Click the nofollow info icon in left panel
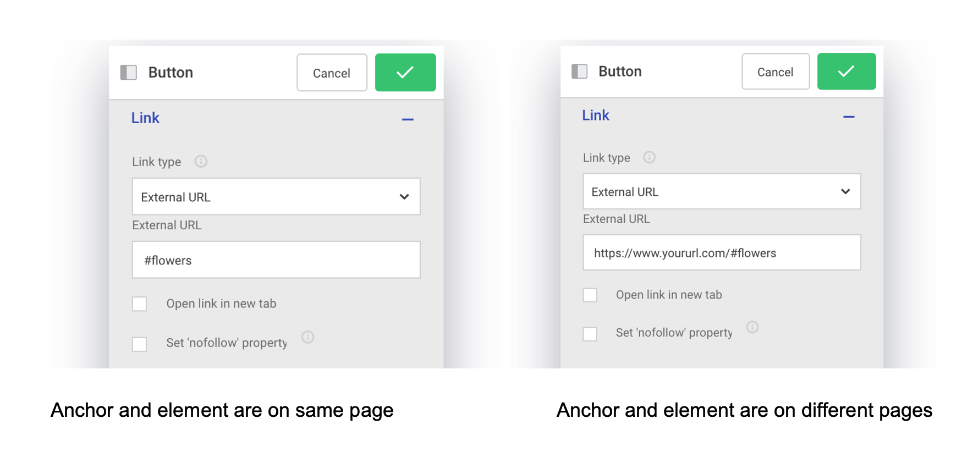The image size is (978, 452). [x=308, y=337]
